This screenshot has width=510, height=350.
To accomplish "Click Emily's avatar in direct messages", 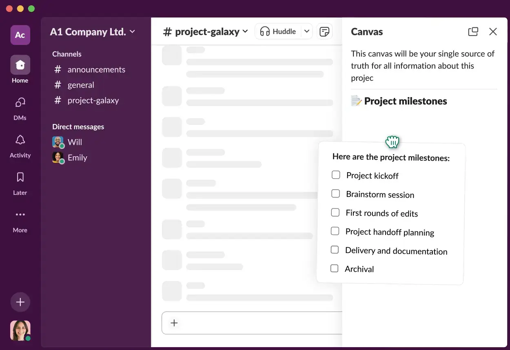I will pyautogui.click(x=58, y=158).
